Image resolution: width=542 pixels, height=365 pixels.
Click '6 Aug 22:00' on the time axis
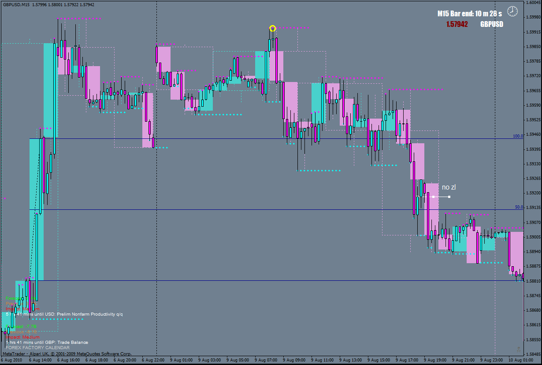click(x=153, y=360)
